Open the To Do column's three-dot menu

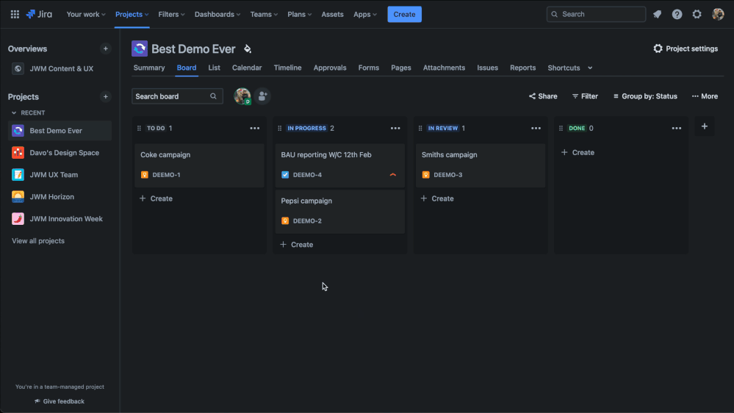(254, 129)
